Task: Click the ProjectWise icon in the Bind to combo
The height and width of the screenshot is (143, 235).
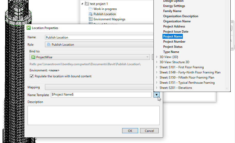Action: click(33, 57)
